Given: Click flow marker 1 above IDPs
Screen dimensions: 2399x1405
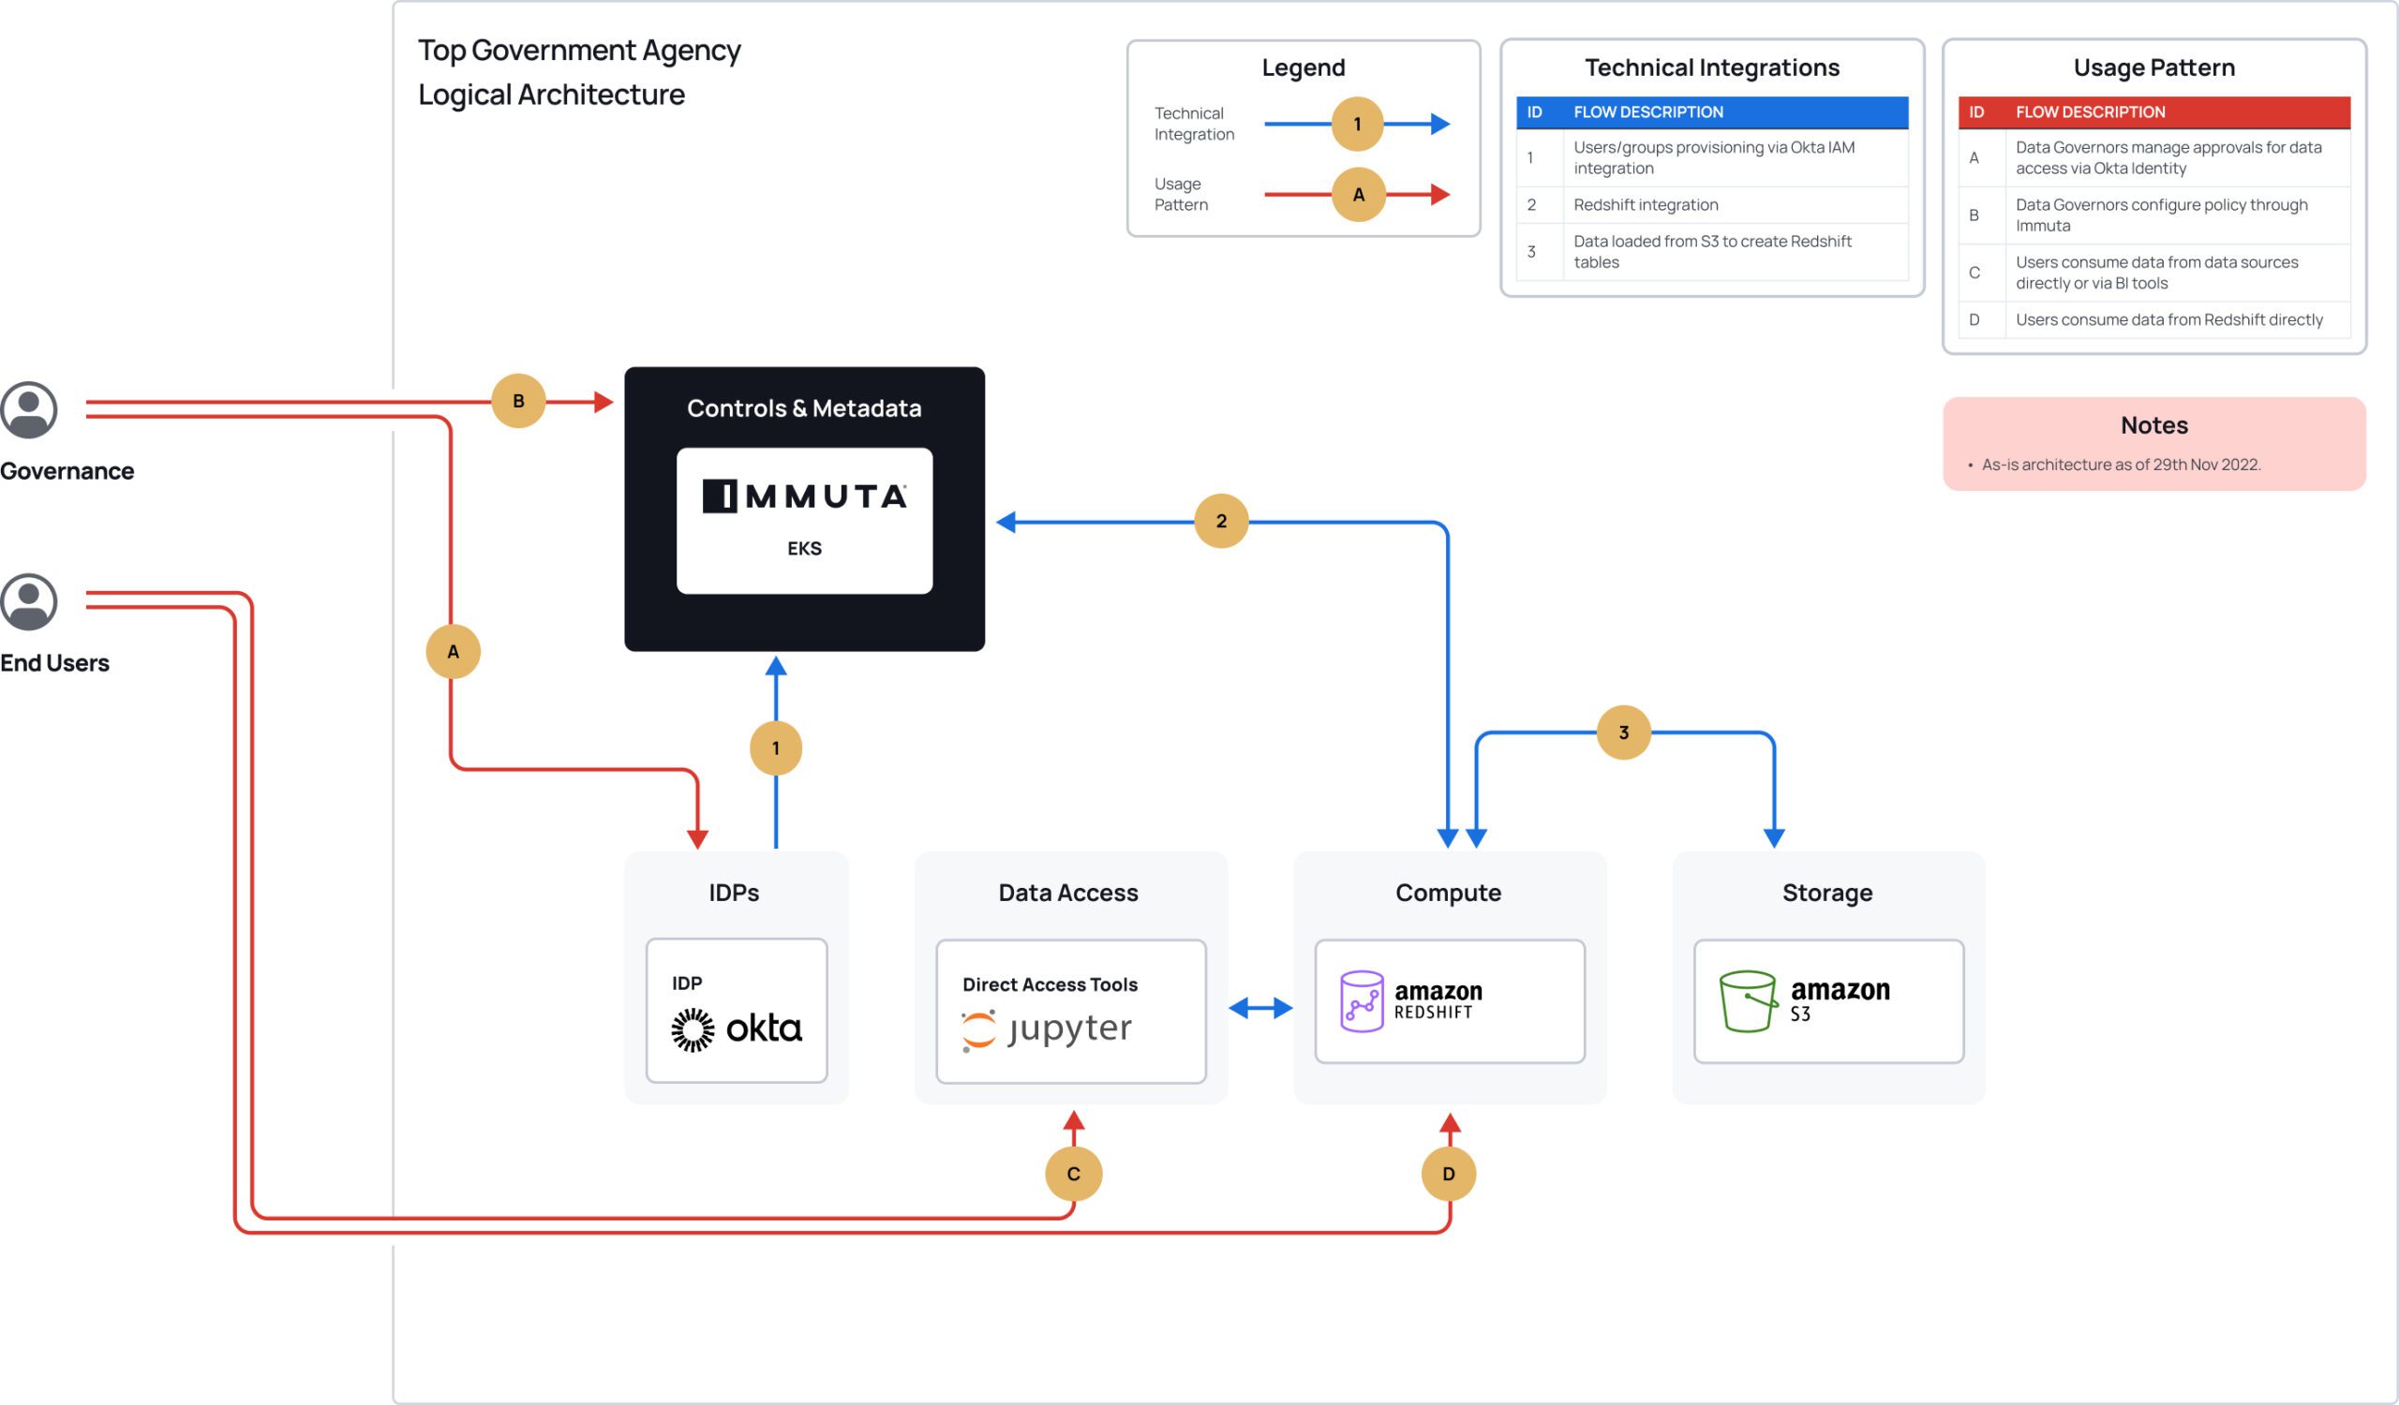Looking at the screenshot, I should click(776, 748).
